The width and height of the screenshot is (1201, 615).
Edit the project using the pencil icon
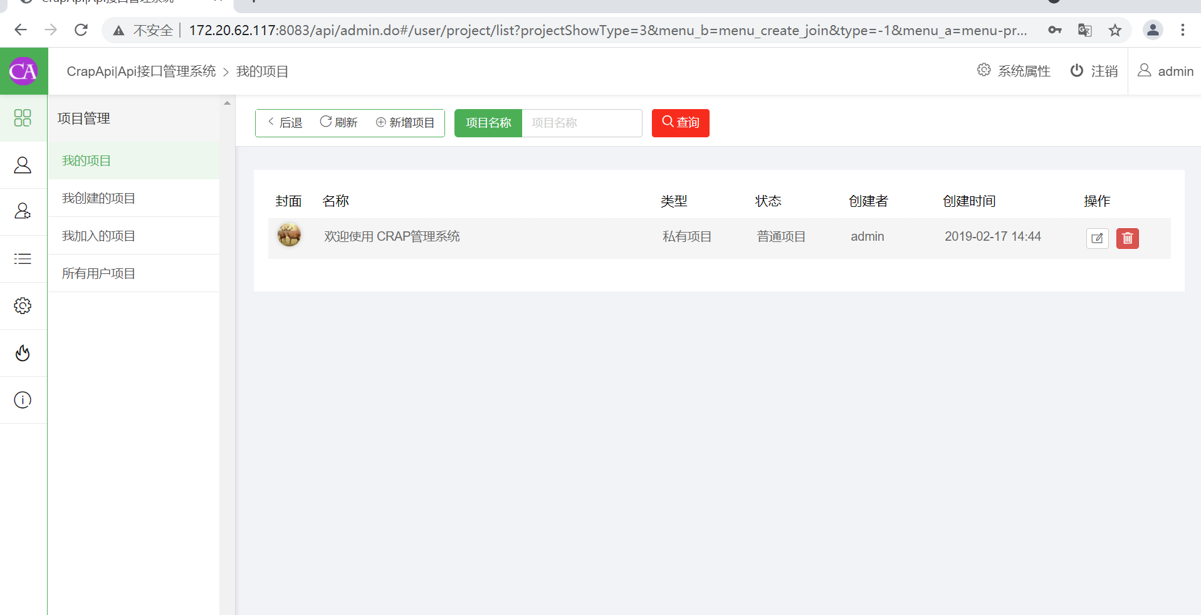tap(1097, 238)
